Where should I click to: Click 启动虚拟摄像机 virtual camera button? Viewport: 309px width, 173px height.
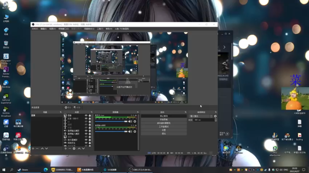tap(164, 123)
